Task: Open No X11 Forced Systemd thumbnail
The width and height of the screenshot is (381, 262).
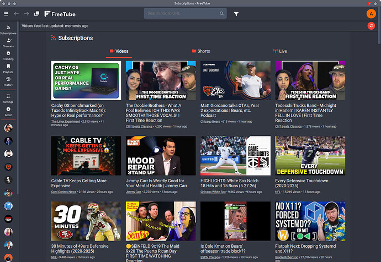Action: coord(310,221)
